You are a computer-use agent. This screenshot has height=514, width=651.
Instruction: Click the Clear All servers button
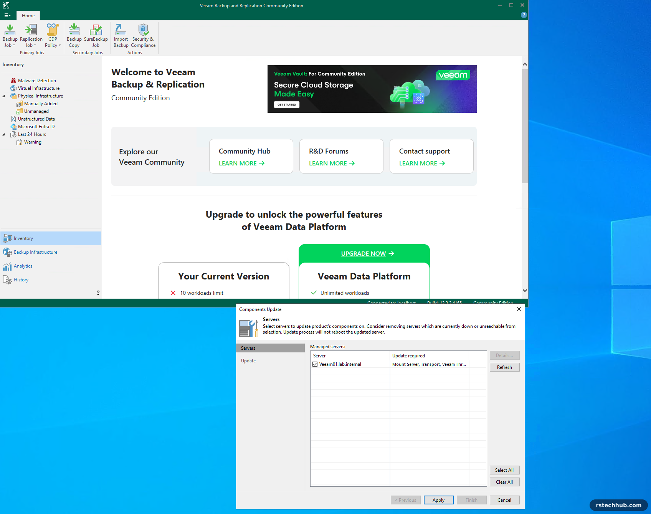point(504,482)
